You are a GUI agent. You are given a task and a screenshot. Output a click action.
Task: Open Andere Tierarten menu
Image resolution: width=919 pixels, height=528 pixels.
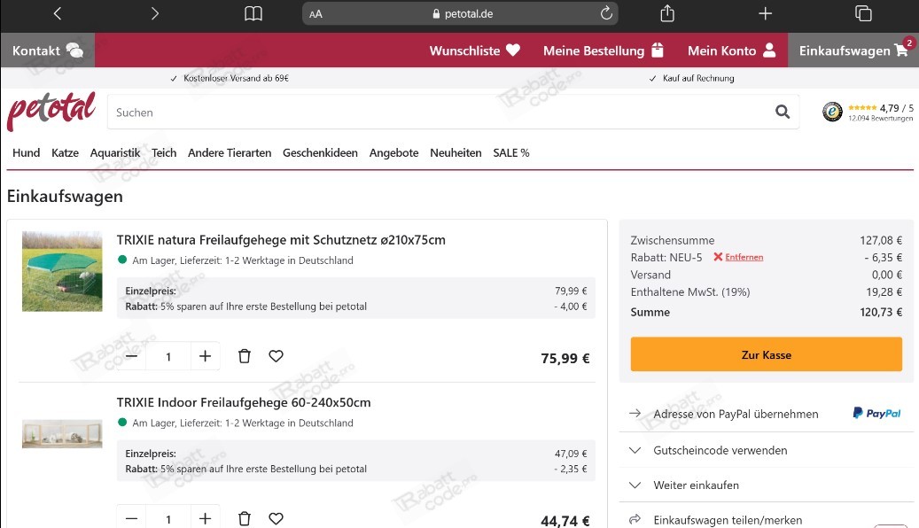(230, 153)
